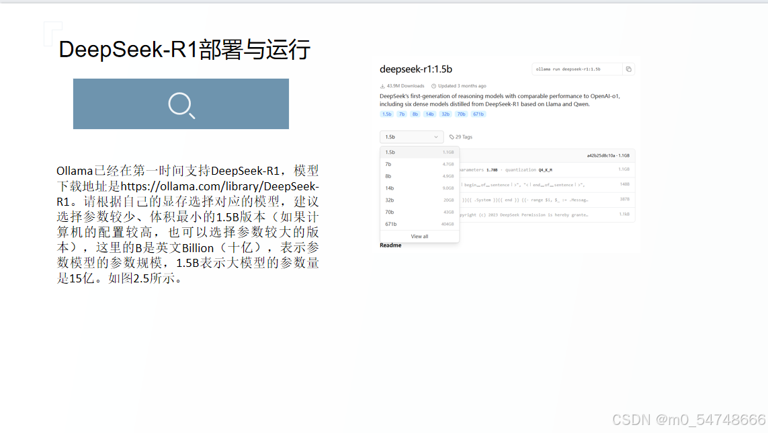Click the .System template row
768x433 pixels.
pyautogui.click(x=547, y=200)
